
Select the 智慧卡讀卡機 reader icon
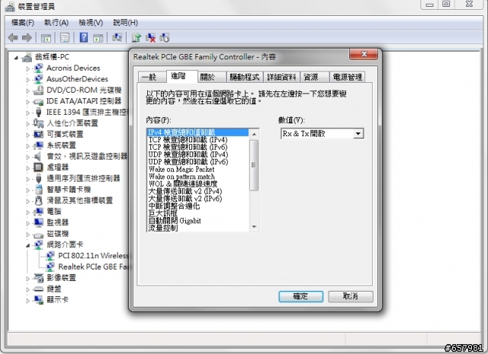(x=39, y=190)
